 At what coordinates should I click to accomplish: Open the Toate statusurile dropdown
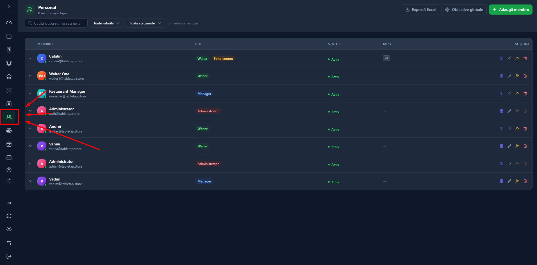(x=145, y=23)
